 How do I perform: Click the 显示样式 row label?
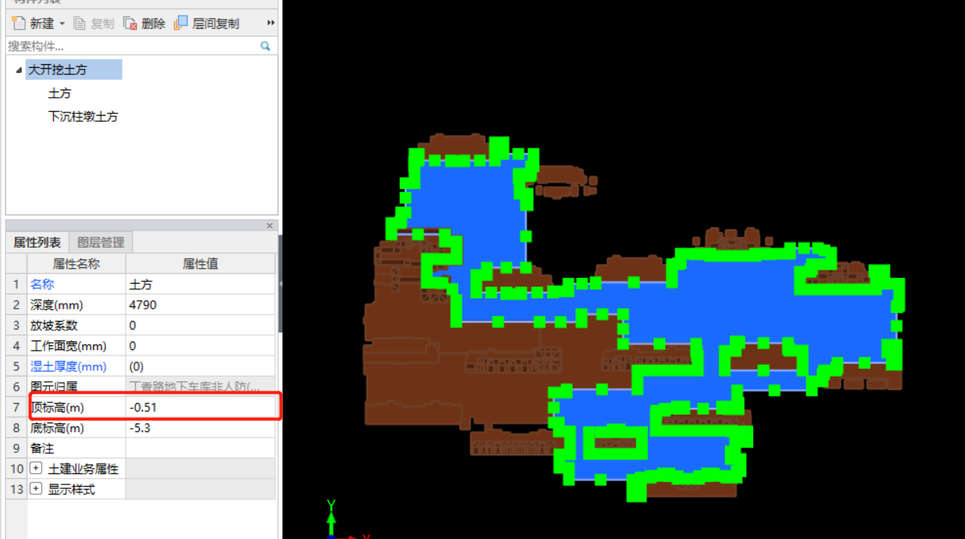coord(71,489)
